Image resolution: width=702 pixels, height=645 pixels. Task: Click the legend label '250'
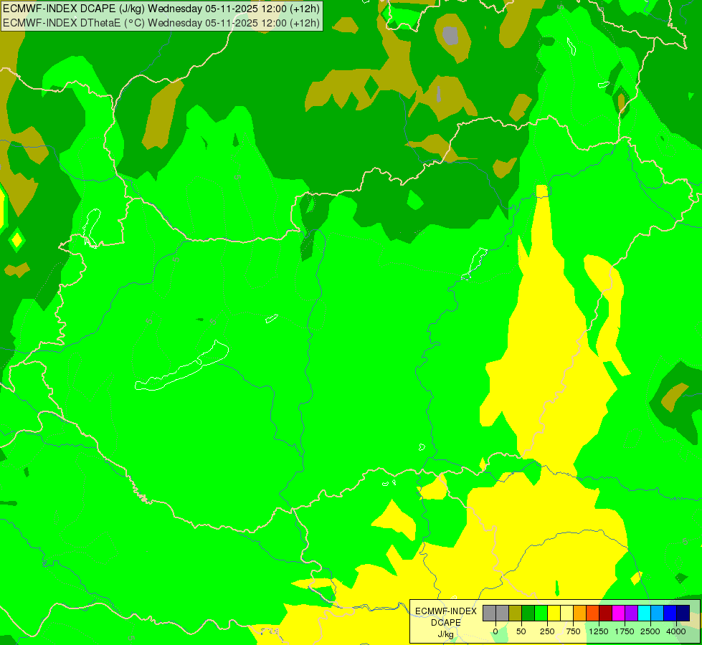547,631
